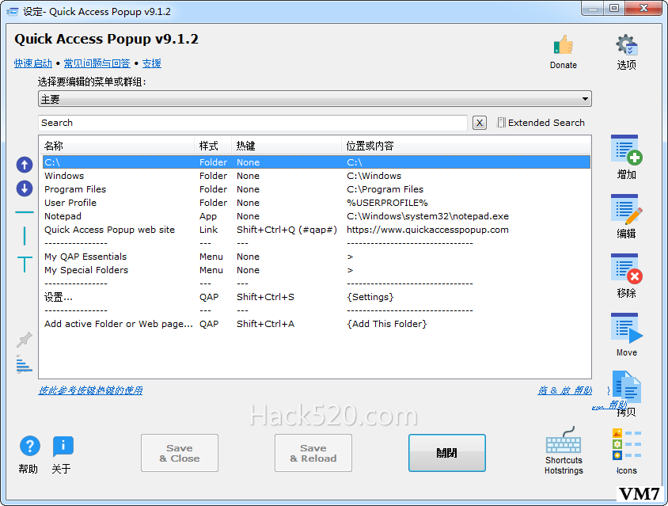668x506 pixels.
Task: Click the 帮助 help question mark icon
Action: click(x=30, y=447)
